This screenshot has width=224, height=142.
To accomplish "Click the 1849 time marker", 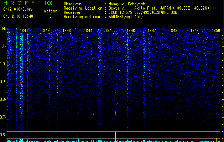I will pyautogui.click(x=194, y=31).
